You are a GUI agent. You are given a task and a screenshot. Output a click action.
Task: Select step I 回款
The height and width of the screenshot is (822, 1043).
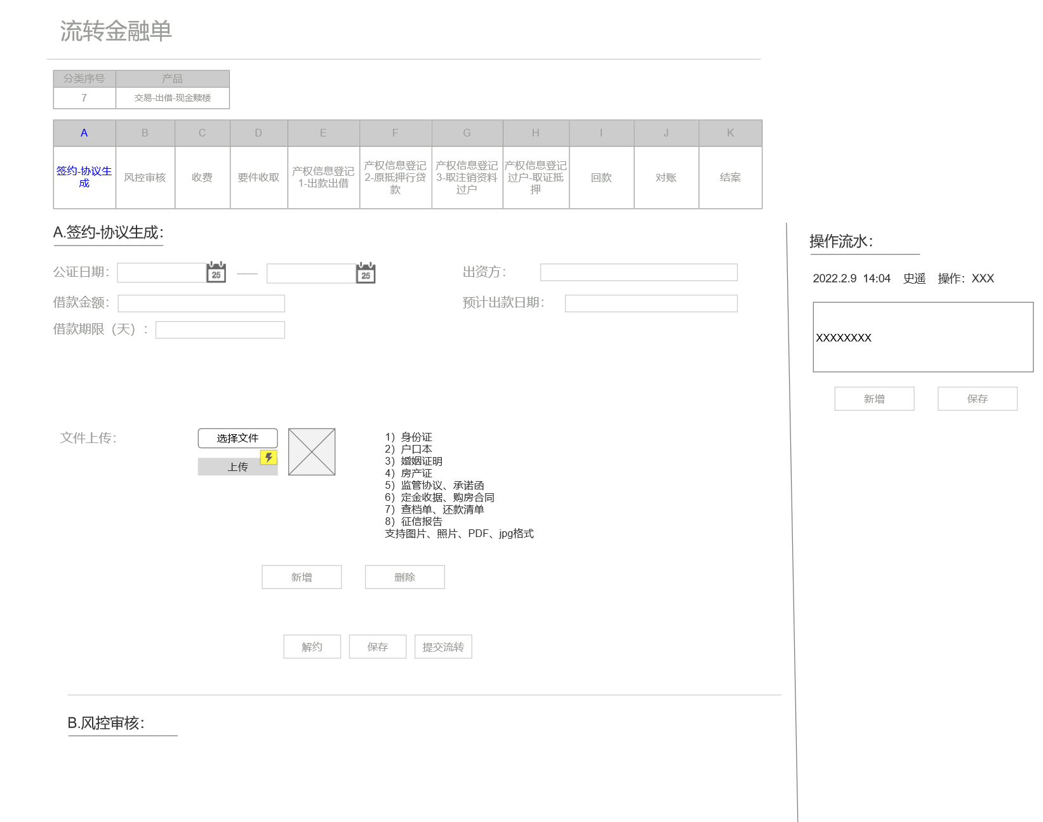click(x=602, y=177)
